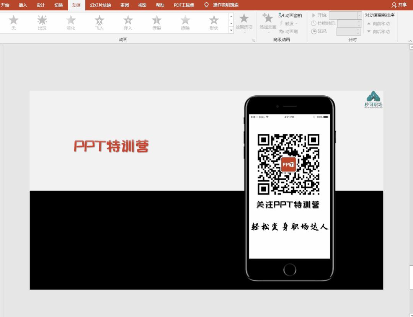The height and width of the screenshot is (317, 413).
Task: Activate the 动画刷 animation painter
Action: coord(288,31)
